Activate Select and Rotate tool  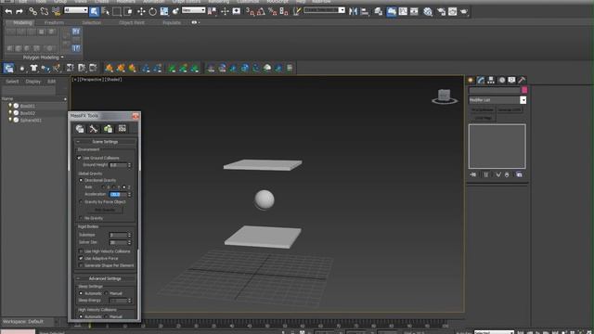(x=152, y=11)
